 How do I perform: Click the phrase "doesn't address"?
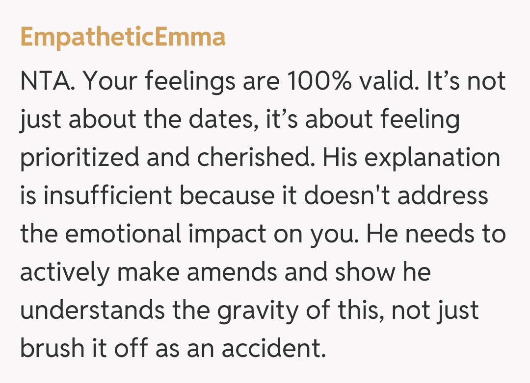[396, 195]
